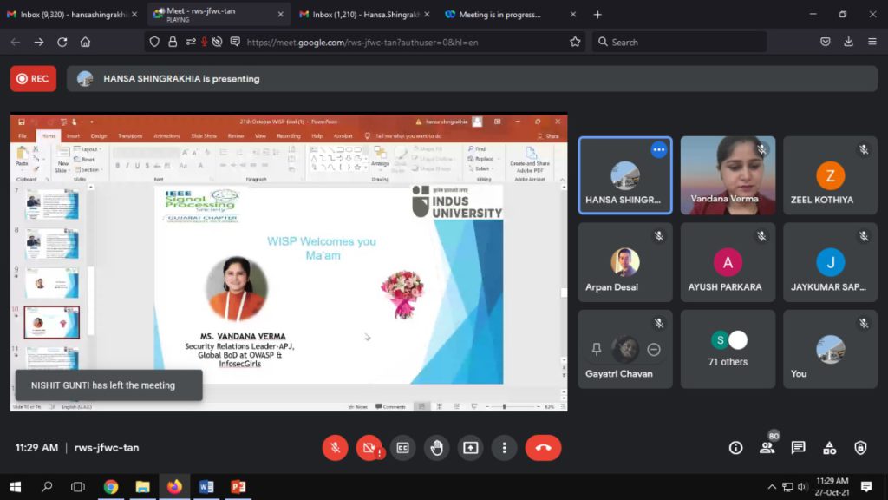Screen dimensions: 888x500
Task: Open the Slide Show tab in shared PowerPoint
Action: [x=204, y=136]
